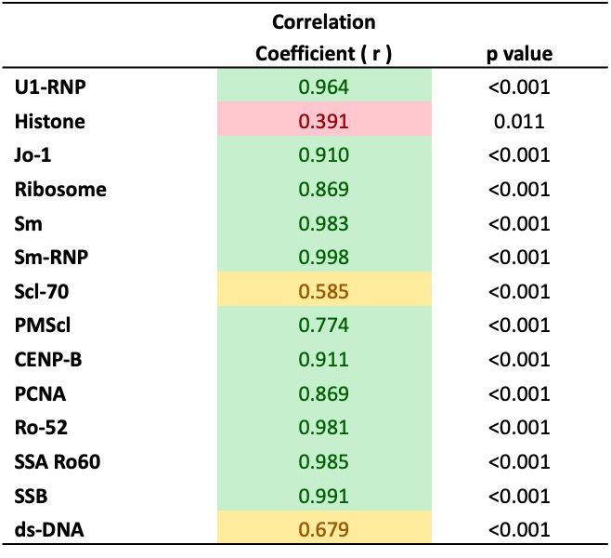Select the ds-DNA row p value cell
Screen dimensions: 611x558
pos(519,530)
